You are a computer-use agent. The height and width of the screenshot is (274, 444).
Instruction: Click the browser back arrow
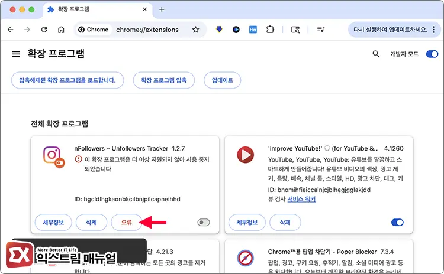coord(11,30)
